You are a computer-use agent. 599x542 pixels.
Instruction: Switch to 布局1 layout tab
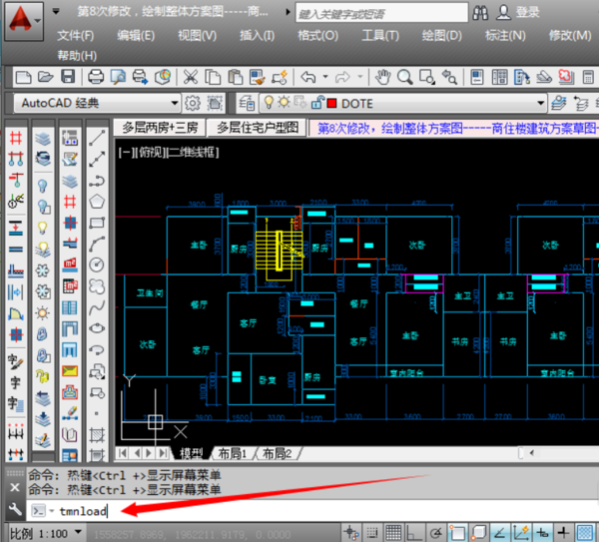point(233,454)
